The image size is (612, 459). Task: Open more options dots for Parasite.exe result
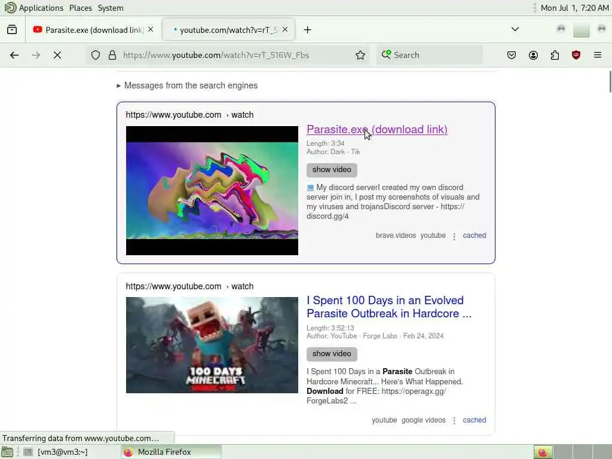click(x=454, y=237)
